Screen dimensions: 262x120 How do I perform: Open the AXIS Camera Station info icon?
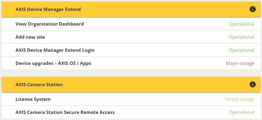click(252, 84)
